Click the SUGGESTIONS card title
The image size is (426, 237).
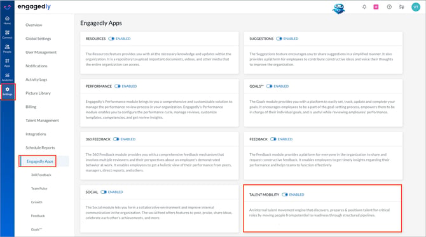click(261, 39)
